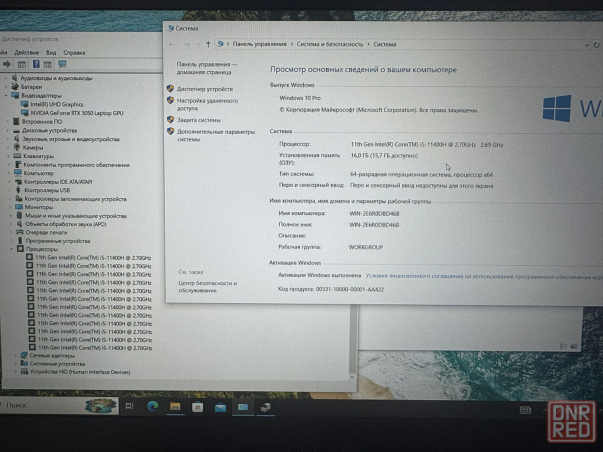
Task: Open File Explorer from the taskbar
Action: pyautogui.click(x=175, y=407)
